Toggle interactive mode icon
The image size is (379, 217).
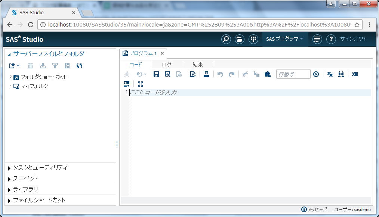(x=355, y=74)
